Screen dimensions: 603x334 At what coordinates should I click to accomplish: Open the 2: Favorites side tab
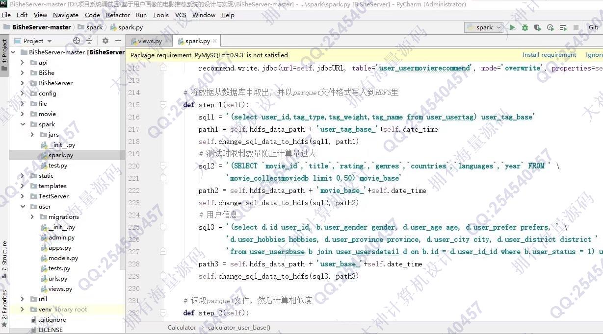pyautogui.click(x=4, y=309)
